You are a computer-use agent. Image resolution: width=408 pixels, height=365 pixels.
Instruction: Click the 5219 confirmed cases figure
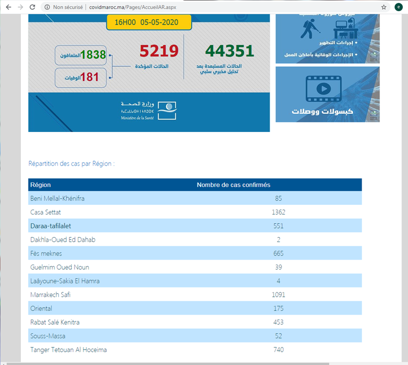159,51
